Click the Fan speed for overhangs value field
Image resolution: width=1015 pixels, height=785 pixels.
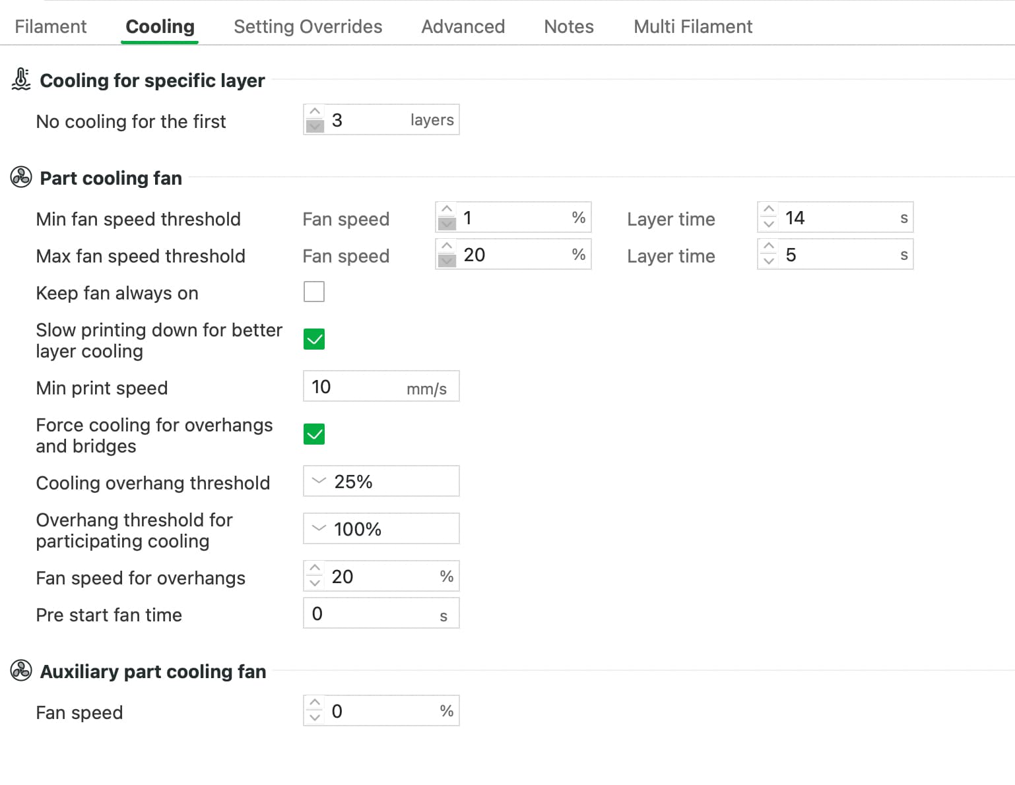tap(381, 576)
